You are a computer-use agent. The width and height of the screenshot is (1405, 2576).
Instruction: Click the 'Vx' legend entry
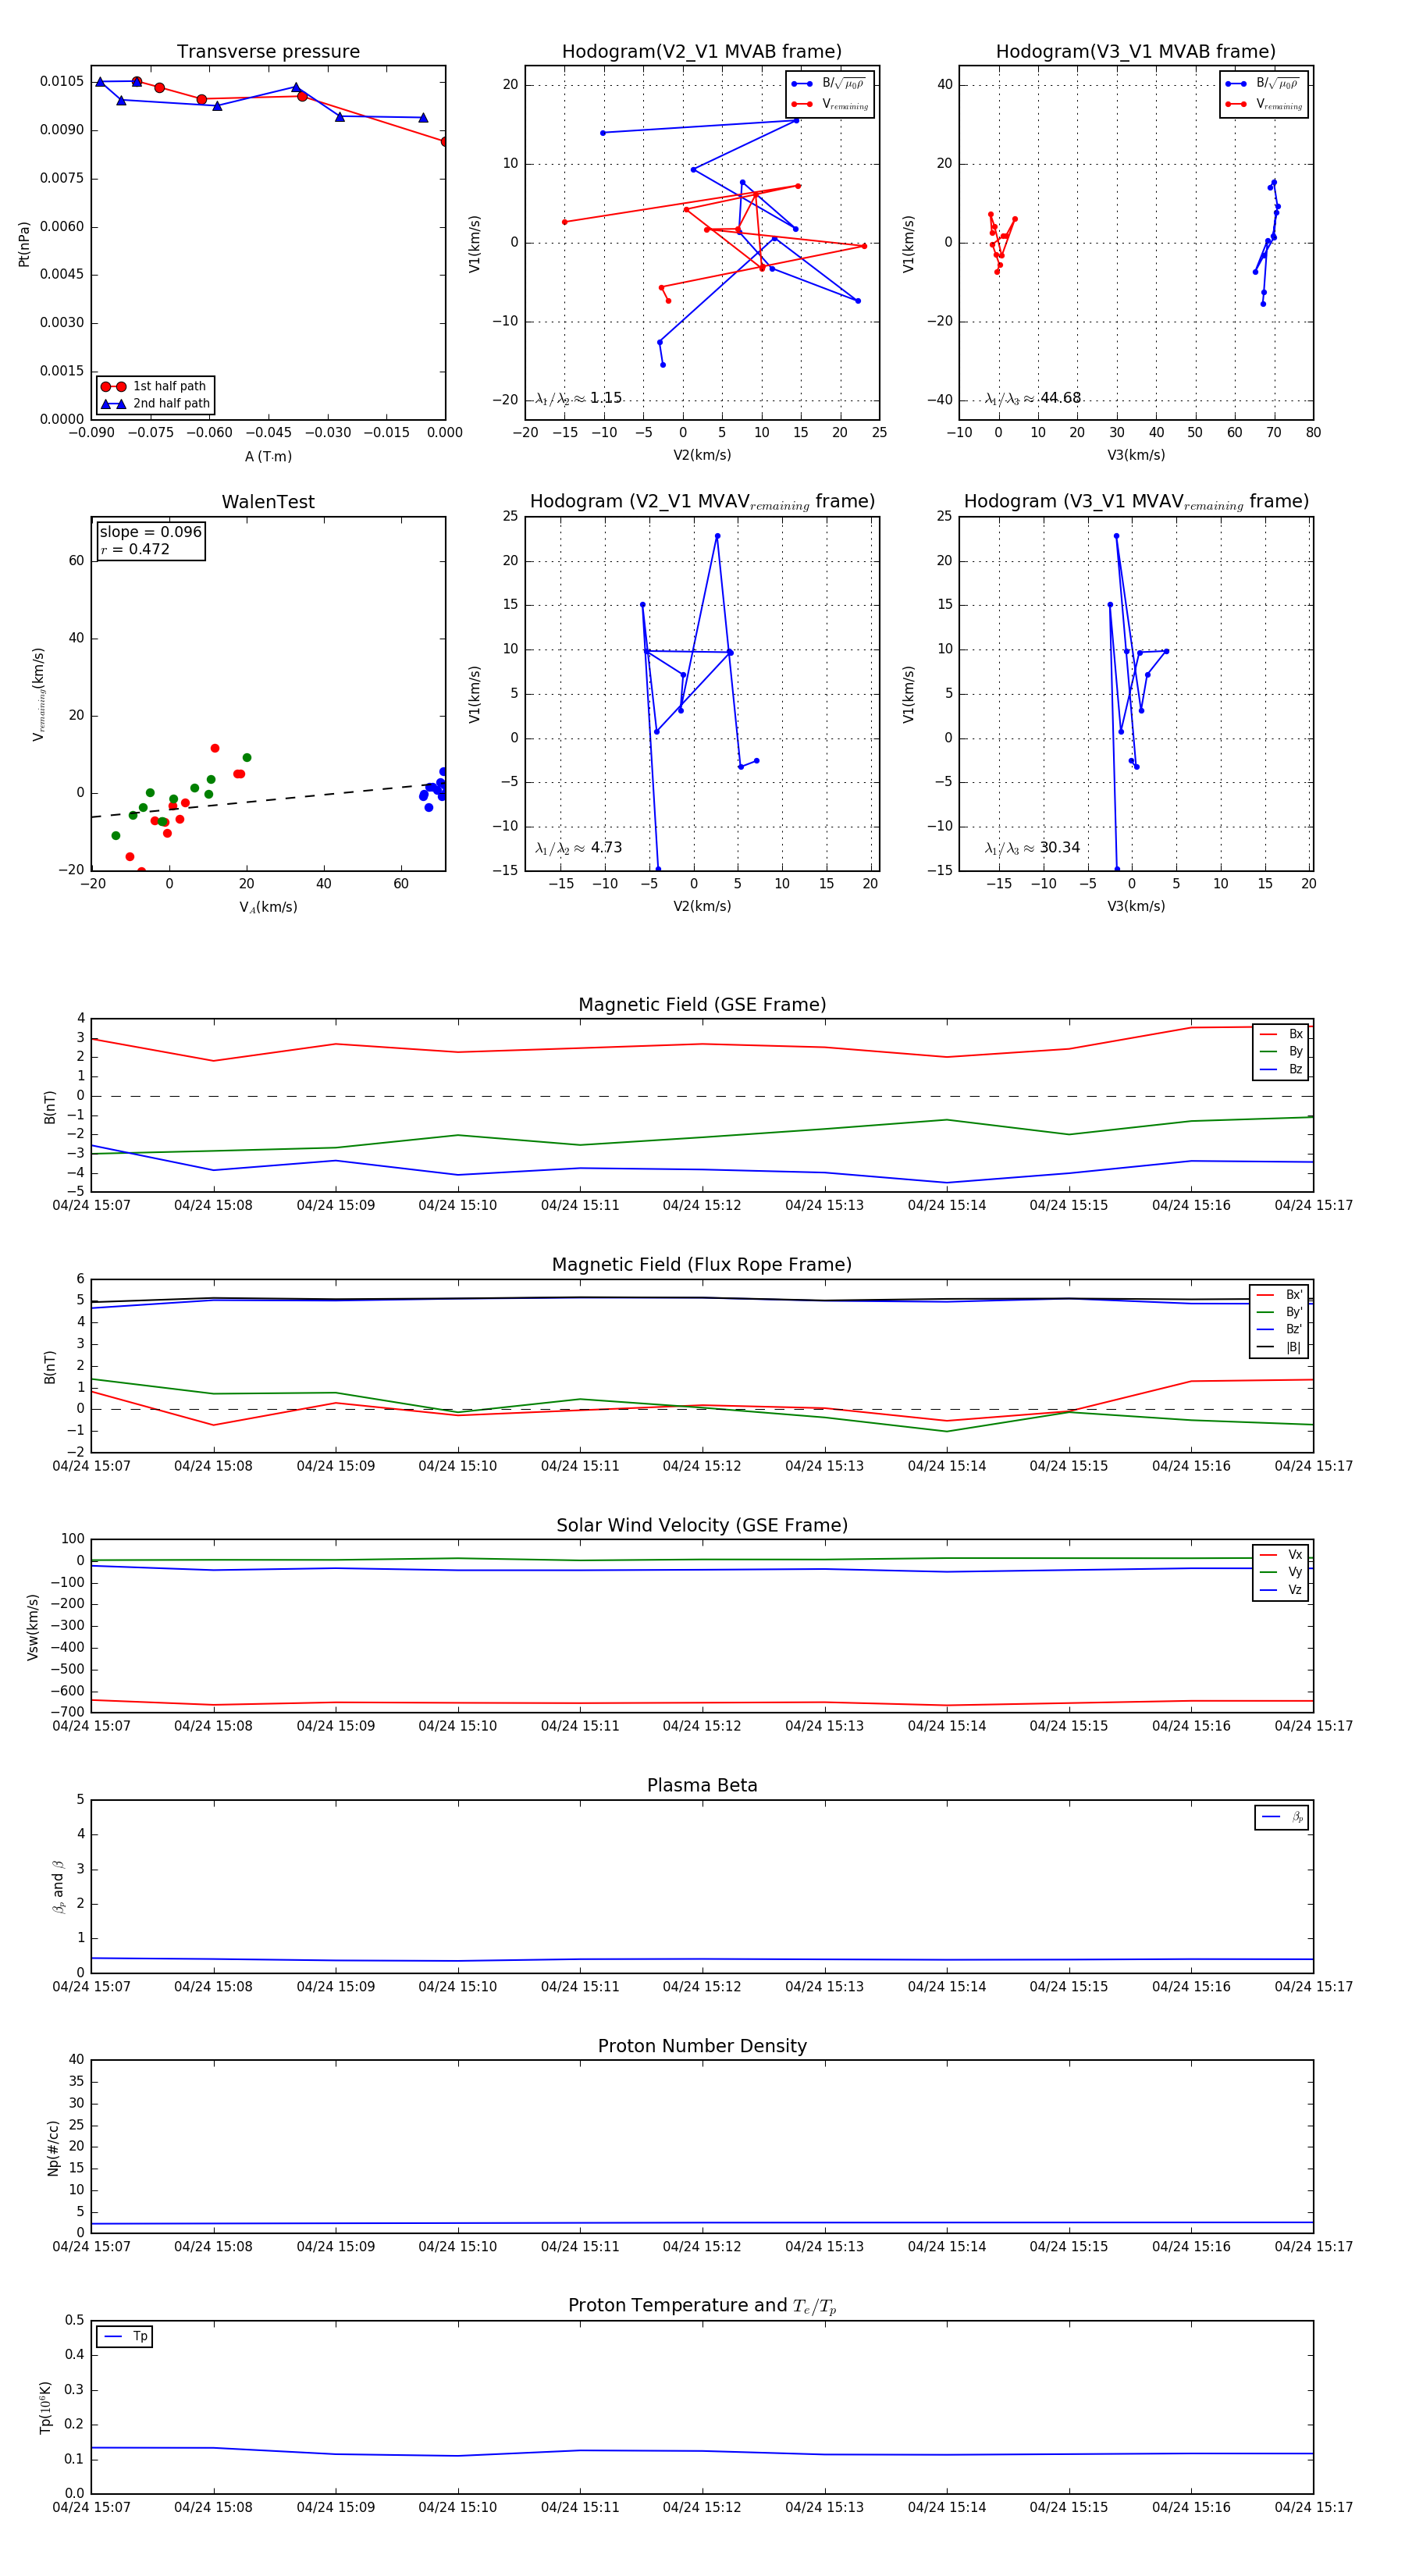1281,1555
